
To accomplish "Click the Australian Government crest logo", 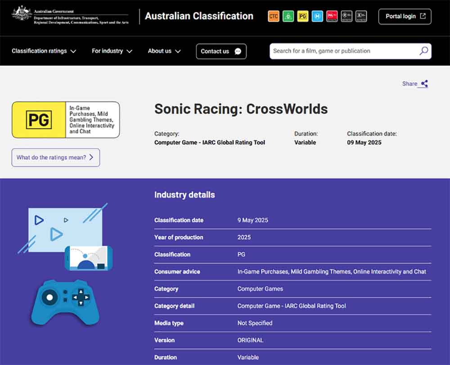I will coord(22,13).
